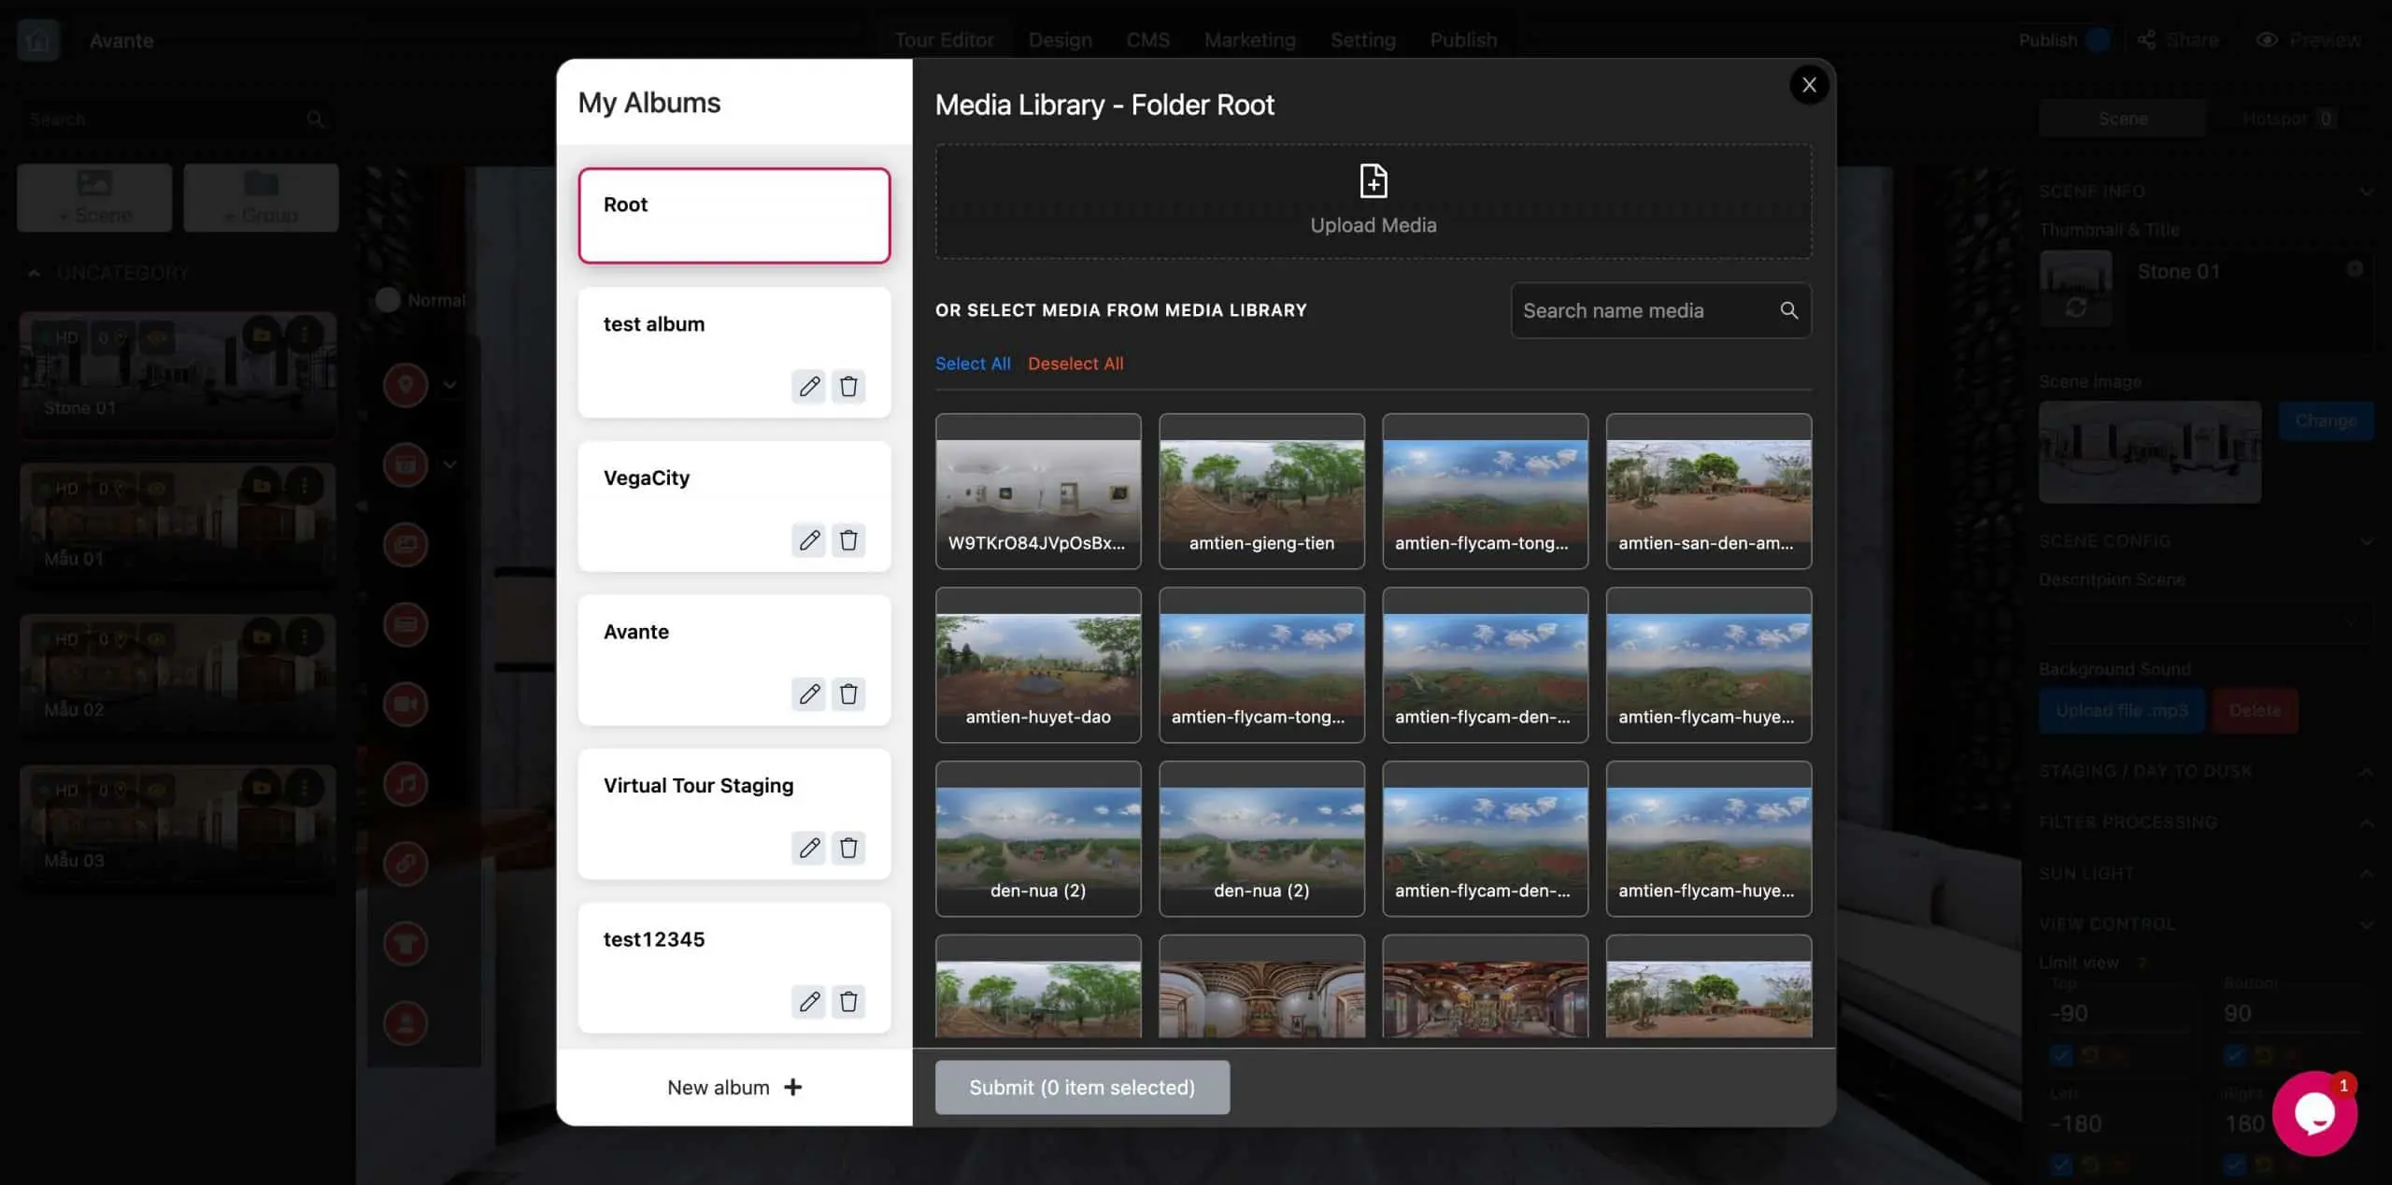Viewport: 2392px width, 1185px height.
Task: Edit the test album name
Action: (x=809, y=386)
